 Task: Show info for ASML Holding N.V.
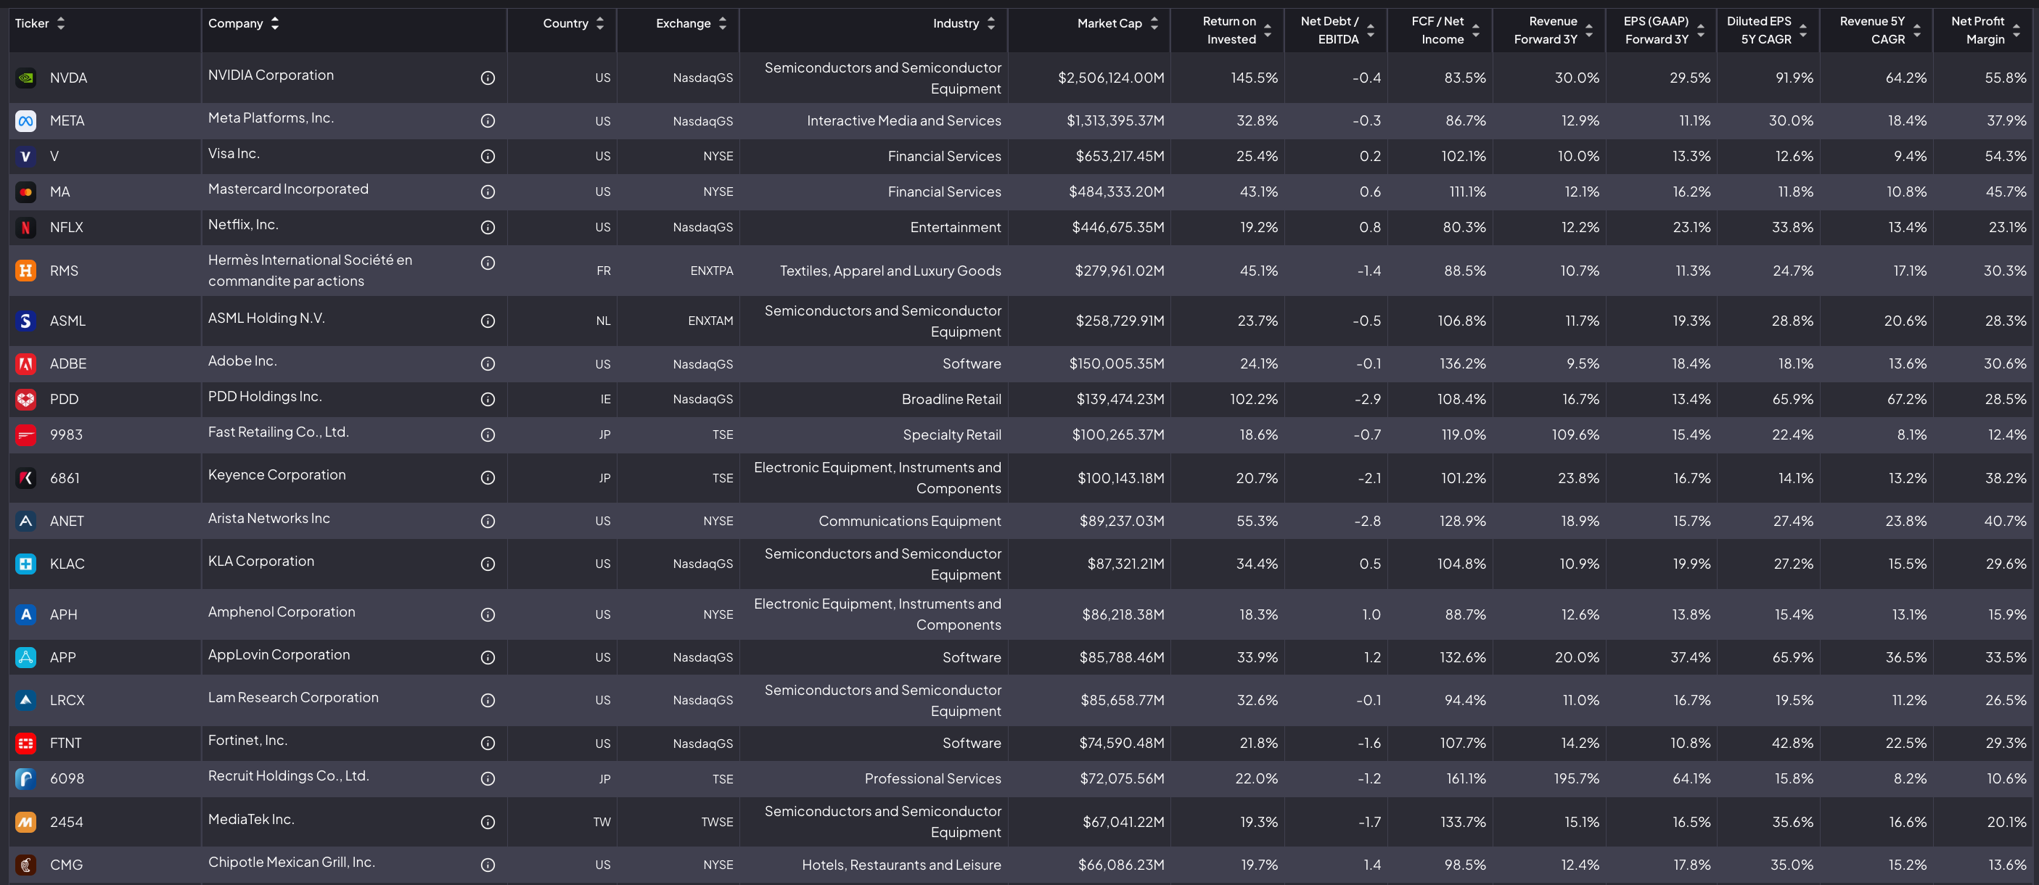pos(488,321)
